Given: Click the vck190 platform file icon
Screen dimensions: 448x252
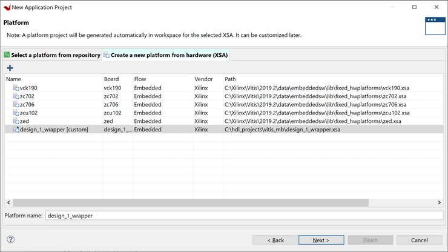Looking at the screenshot, I should click(x=16, y=88).
